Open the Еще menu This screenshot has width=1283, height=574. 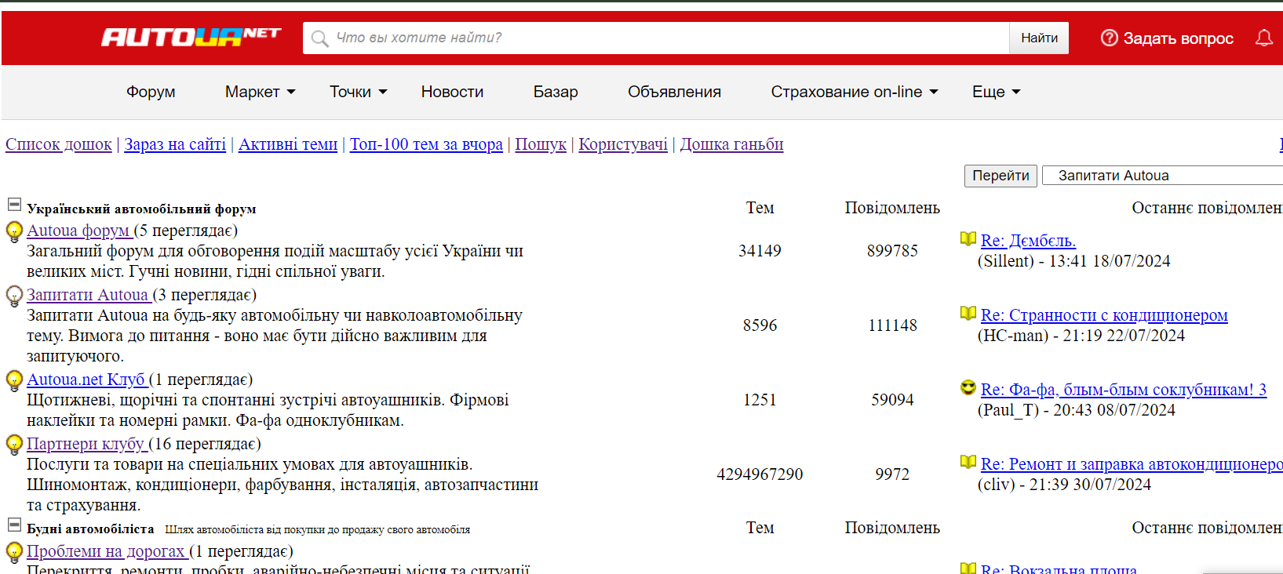coord(996,92)
